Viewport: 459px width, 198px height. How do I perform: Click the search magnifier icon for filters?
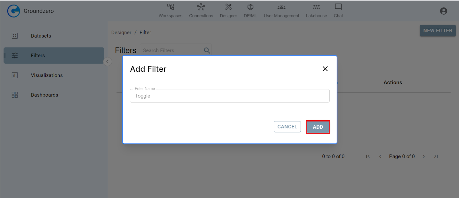point(207,50)
